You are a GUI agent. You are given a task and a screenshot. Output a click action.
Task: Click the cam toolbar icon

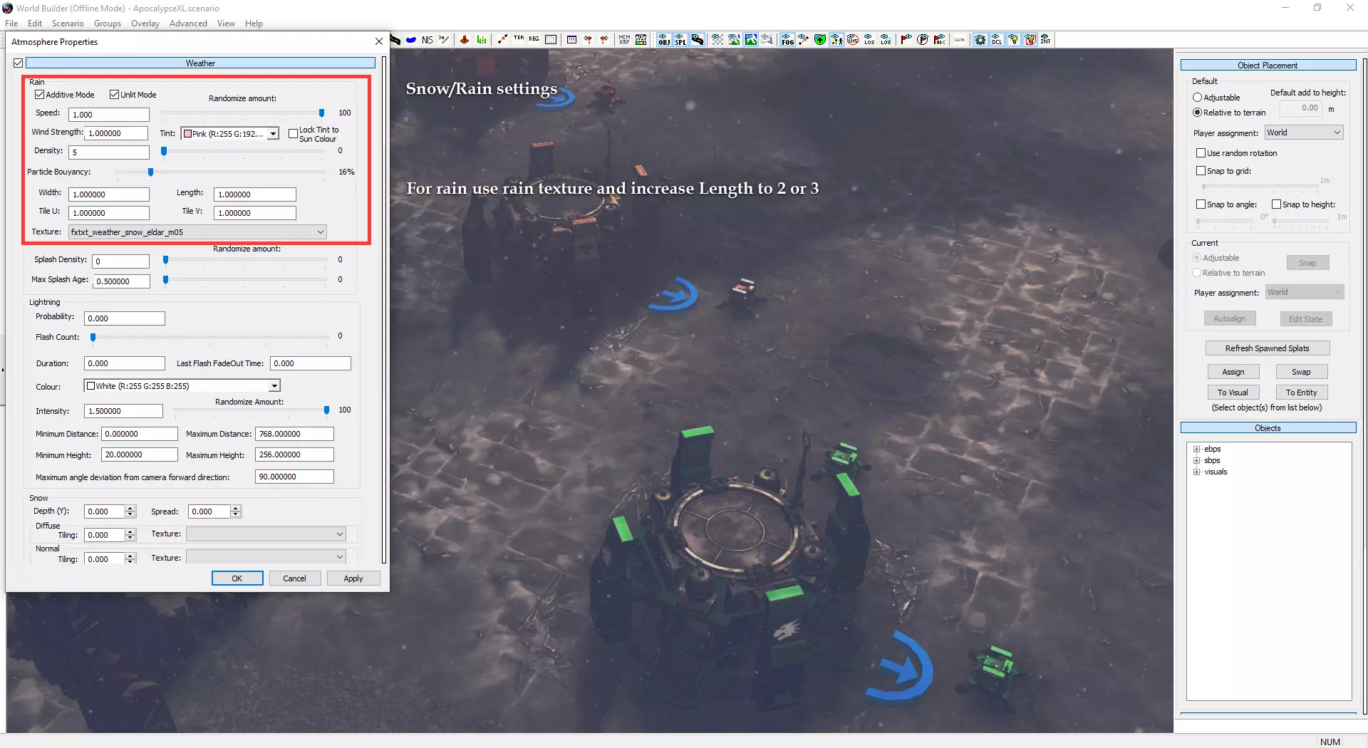[x=960, y=40]
